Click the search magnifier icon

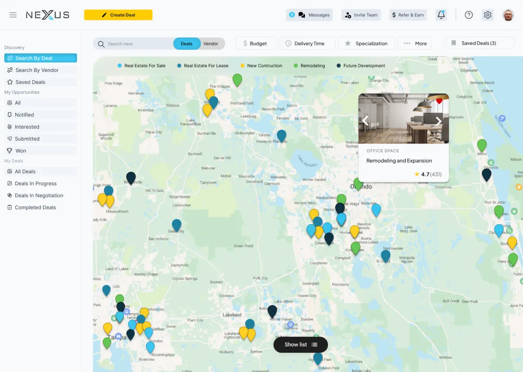[101, 44]
